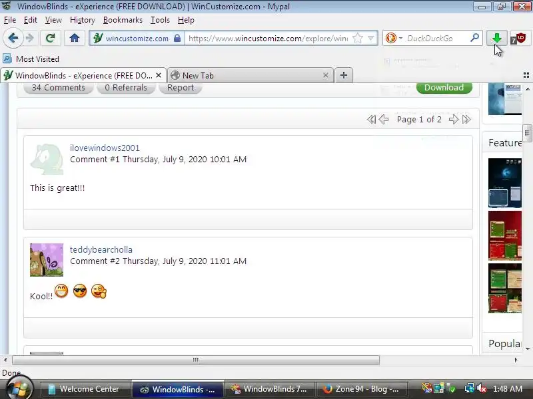The width and height of the screenshot is (533, 399).
Task: Open DuckDuckGo search engine selector
Action: coord(394,38)
